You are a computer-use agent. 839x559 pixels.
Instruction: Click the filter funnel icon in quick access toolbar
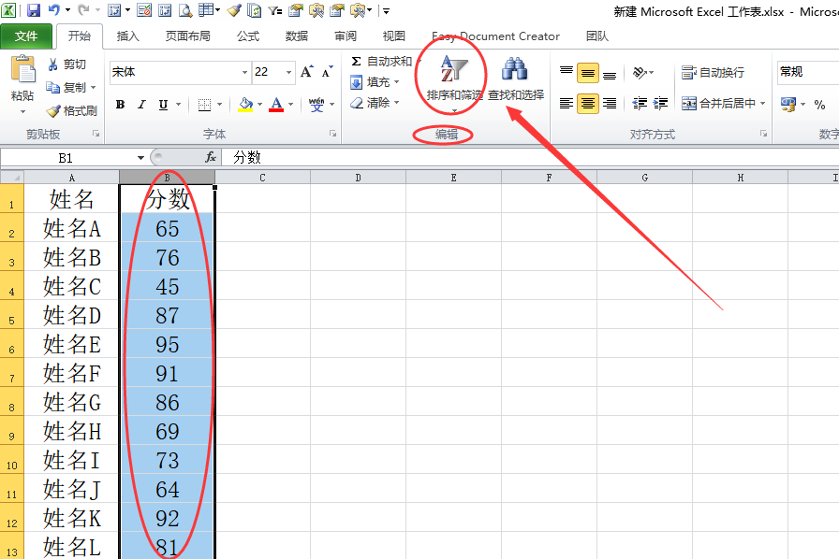coord(275,9)
